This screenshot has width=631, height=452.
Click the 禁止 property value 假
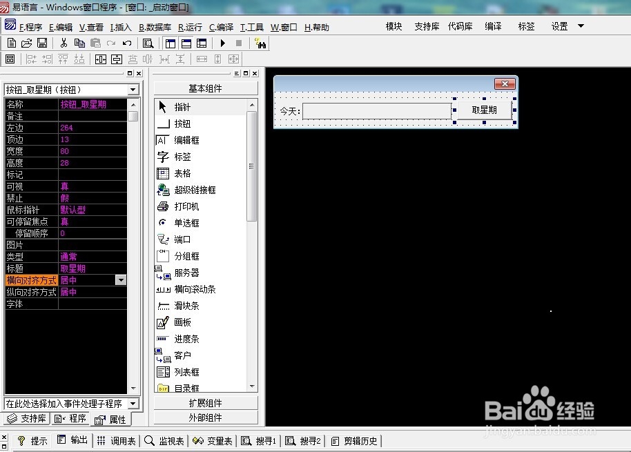[x=93, y=198]
